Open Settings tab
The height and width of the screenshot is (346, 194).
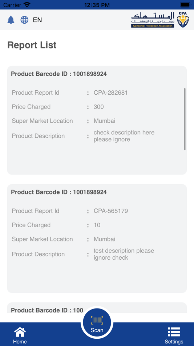tap(174, 335)
